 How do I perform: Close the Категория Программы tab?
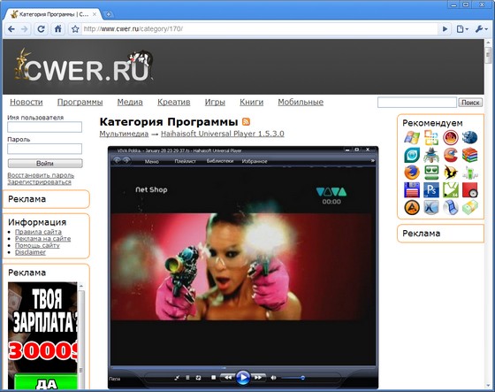[95, 14]
